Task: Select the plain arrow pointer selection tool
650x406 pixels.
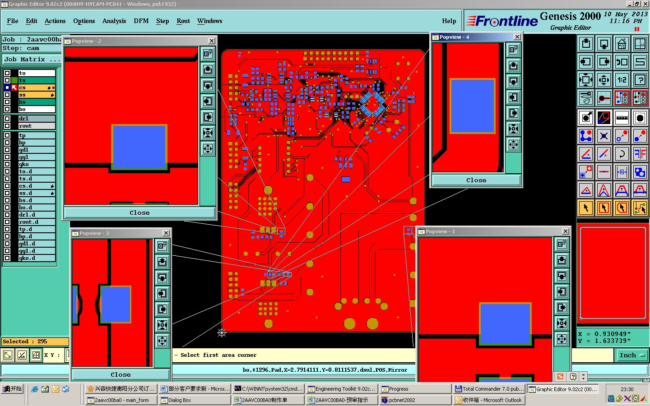Action: (586, 208)
